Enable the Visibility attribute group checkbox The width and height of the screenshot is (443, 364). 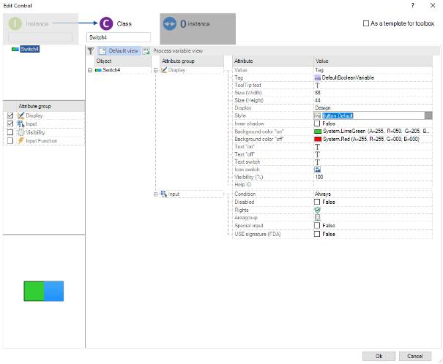(10, 132)
